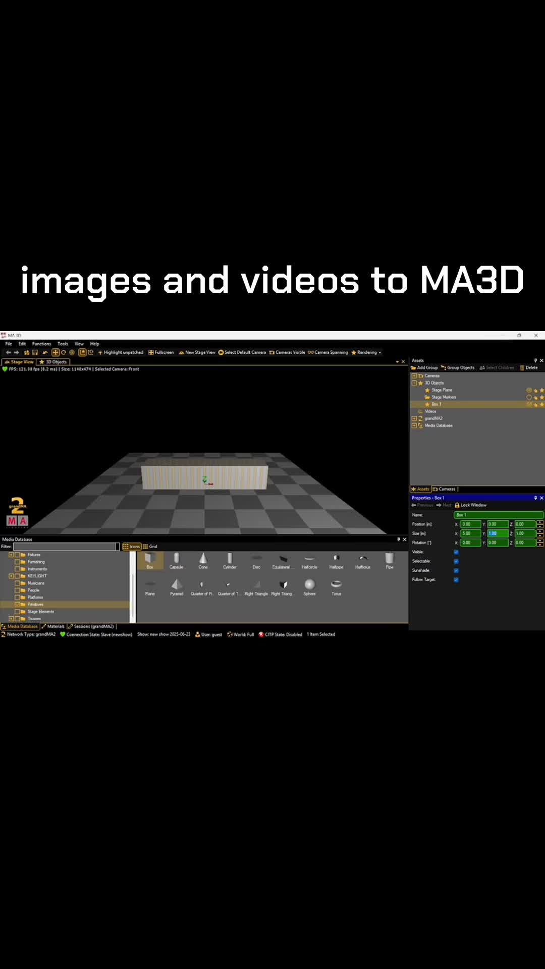Click the Fullscreen toolbar button
Screen dimensions: 545x969
click(x=161, y=352)
